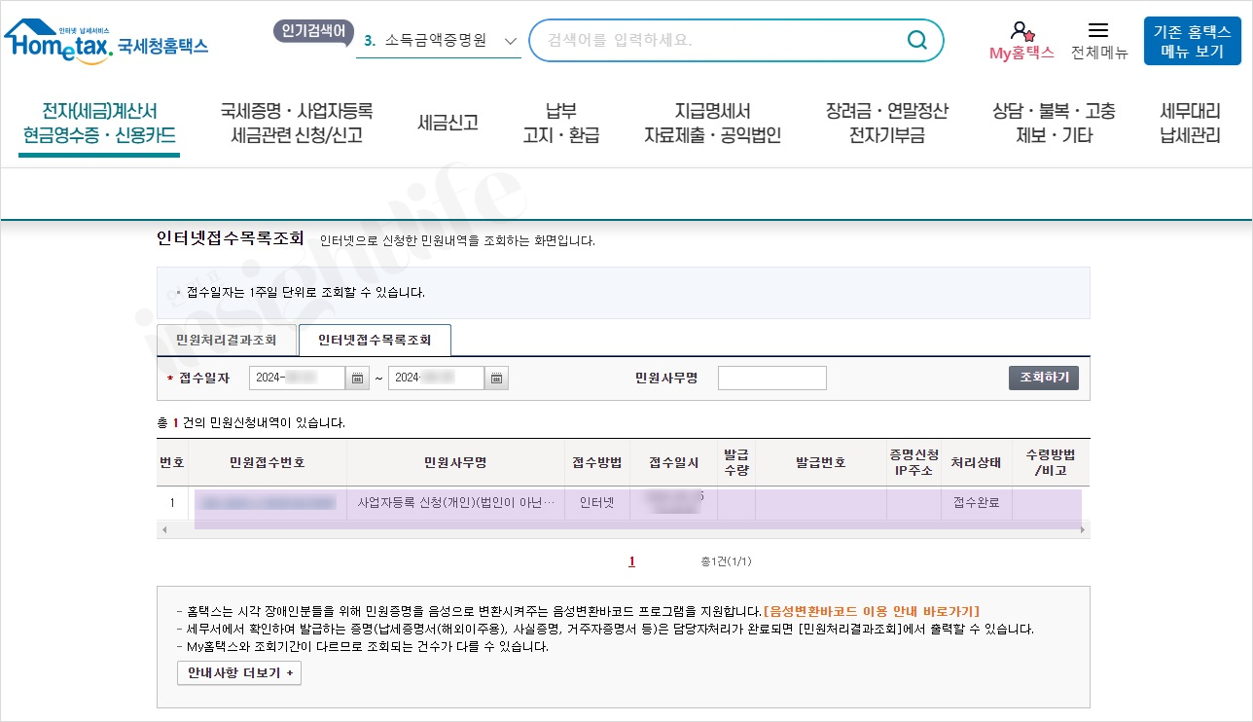Open the Hometax home logo
1253x722 pixels.
click(x=105, y=44)
